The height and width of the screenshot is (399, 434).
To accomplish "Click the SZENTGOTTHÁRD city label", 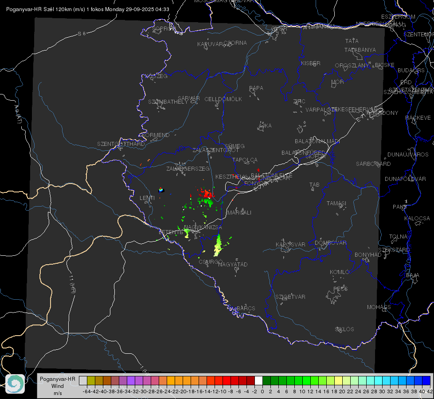I will pyautogui.click(x=121, y=144).
